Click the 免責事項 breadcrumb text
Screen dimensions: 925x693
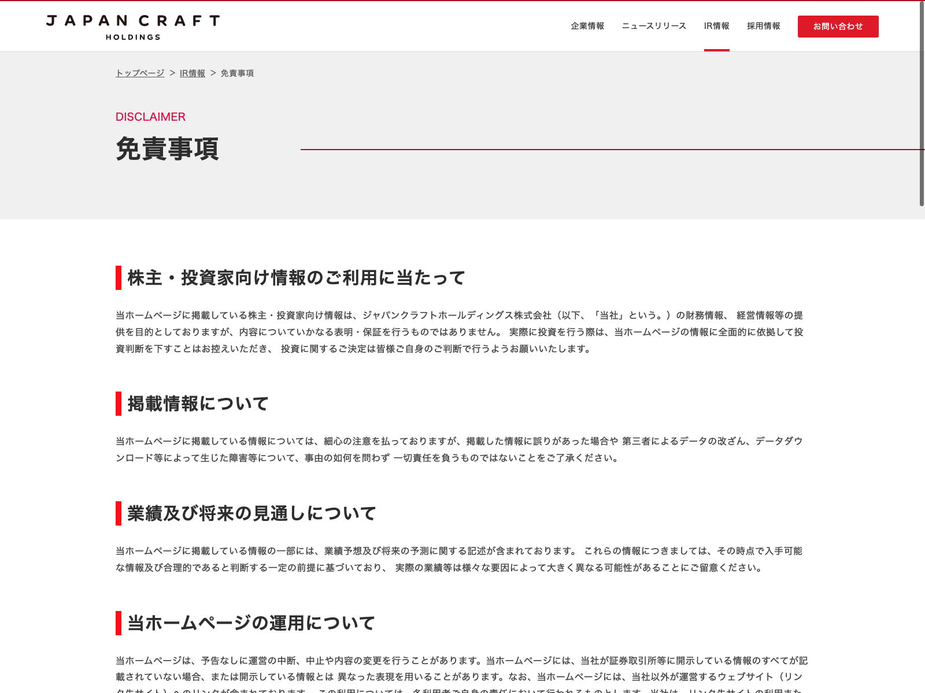(x=237, y=73)
